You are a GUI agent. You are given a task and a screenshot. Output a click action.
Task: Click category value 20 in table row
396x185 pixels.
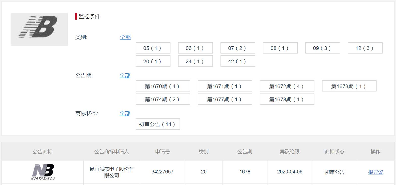pyautogui.click(x=204, y=172)
